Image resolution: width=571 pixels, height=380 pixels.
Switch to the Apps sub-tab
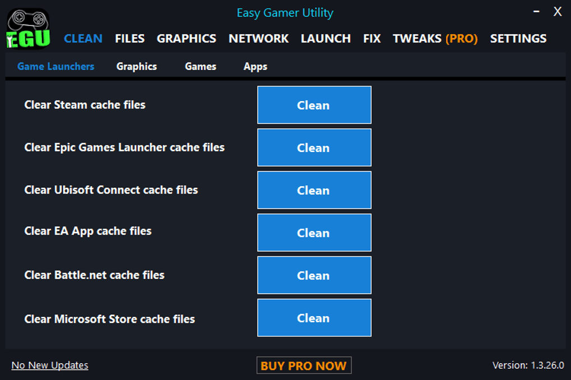coord(255,66)
